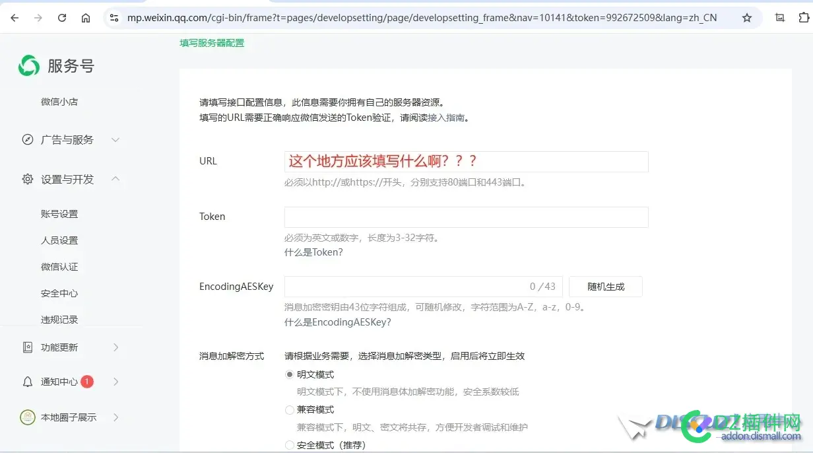Click the 设置与开发 gear icon
This screenshot has height=453, width=813.
[x=28, y=179]
